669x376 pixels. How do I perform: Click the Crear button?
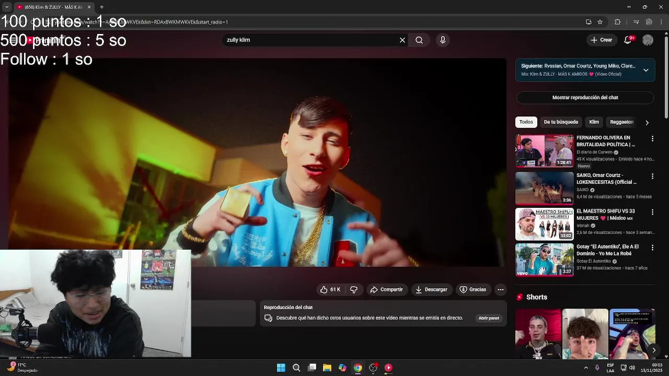click(601, 40)
